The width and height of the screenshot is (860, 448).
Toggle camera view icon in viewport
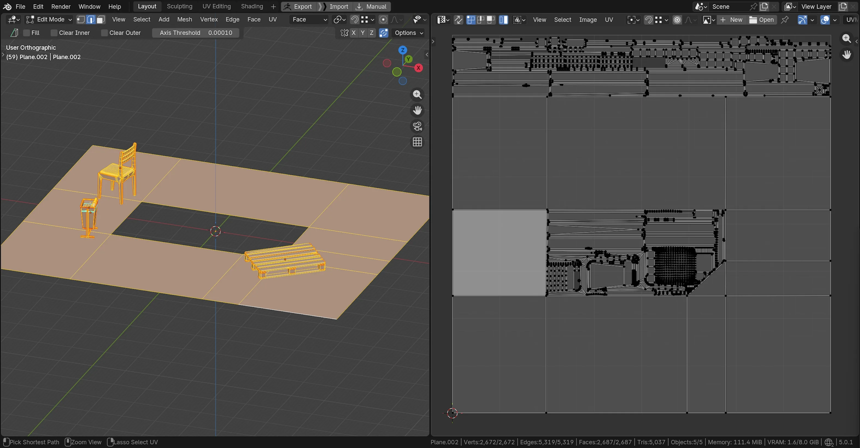click(417, 126)
